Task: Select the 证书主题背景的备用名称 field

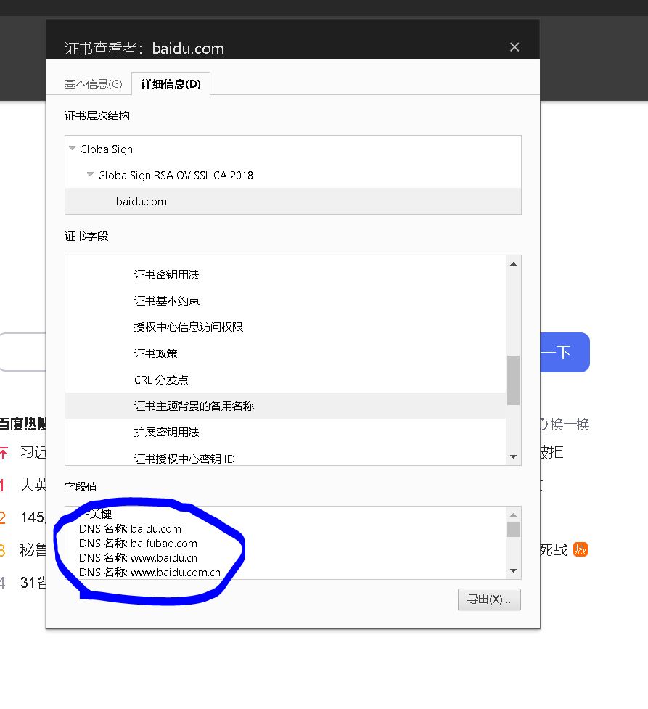Action: coord(286,406)
